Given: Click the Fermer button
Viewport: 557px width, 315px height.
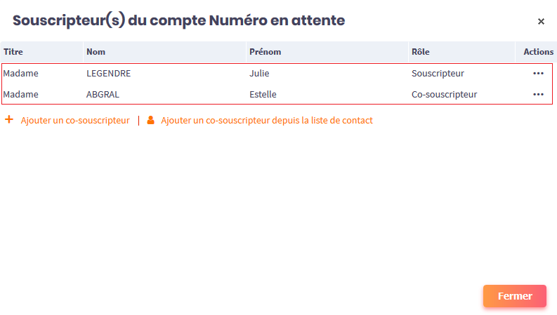Looking at the screenshot, I should coord(514,296).
